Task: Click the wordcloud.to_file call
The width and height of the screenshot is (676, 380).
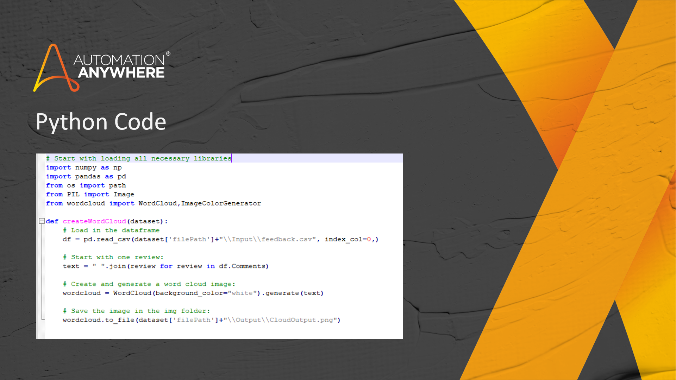Action: click(99, 320)
